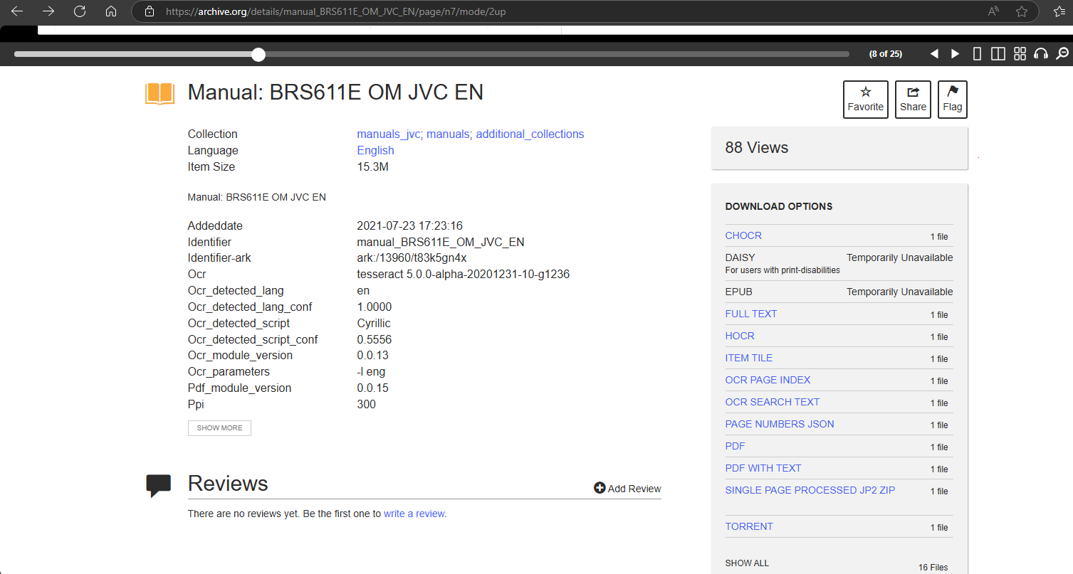Open the additional_collections link

coord(530,134)
